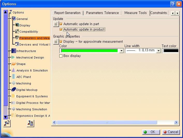The width and height of the screenshot is (183, 138).
Task: Open the Parameters Tolerance tab
Action: point(102,13)
